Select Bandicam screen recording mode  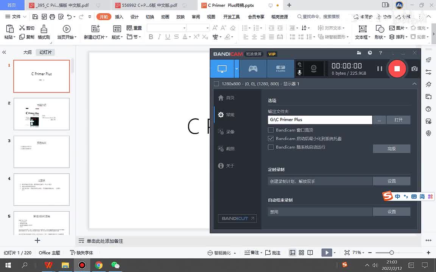click(222, 68)
